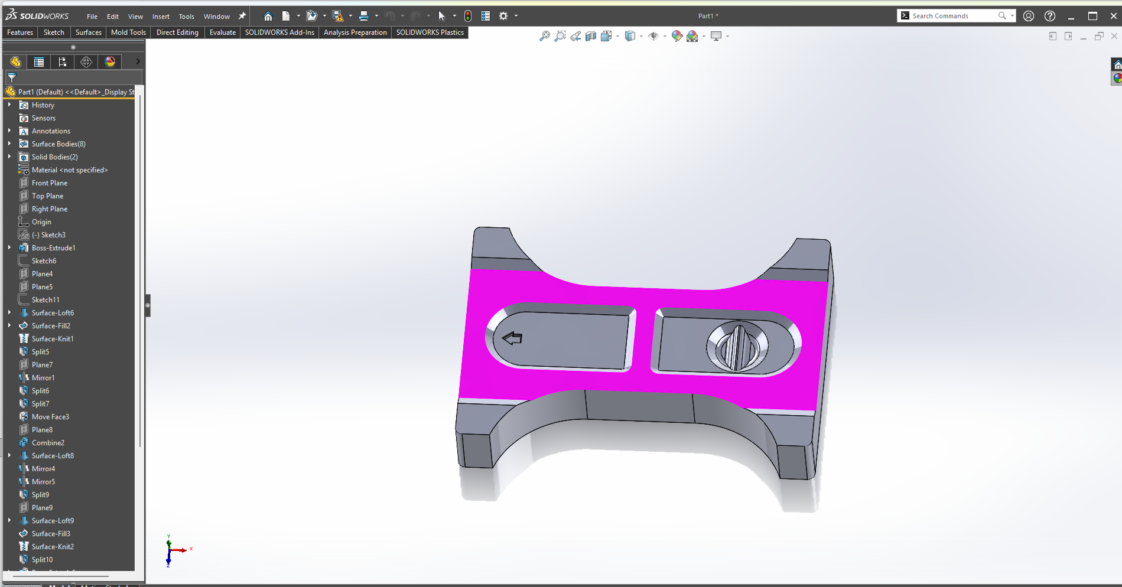
Task: Switch to the ConfigurationManager tab icon
Action: 63,62
